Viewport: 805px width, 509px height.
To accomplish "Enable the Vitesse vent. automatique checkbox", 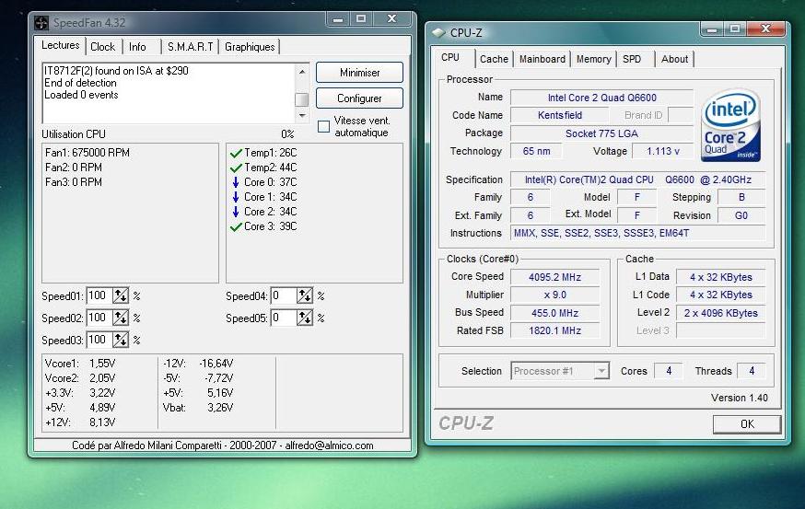I will tap(323, 126).
